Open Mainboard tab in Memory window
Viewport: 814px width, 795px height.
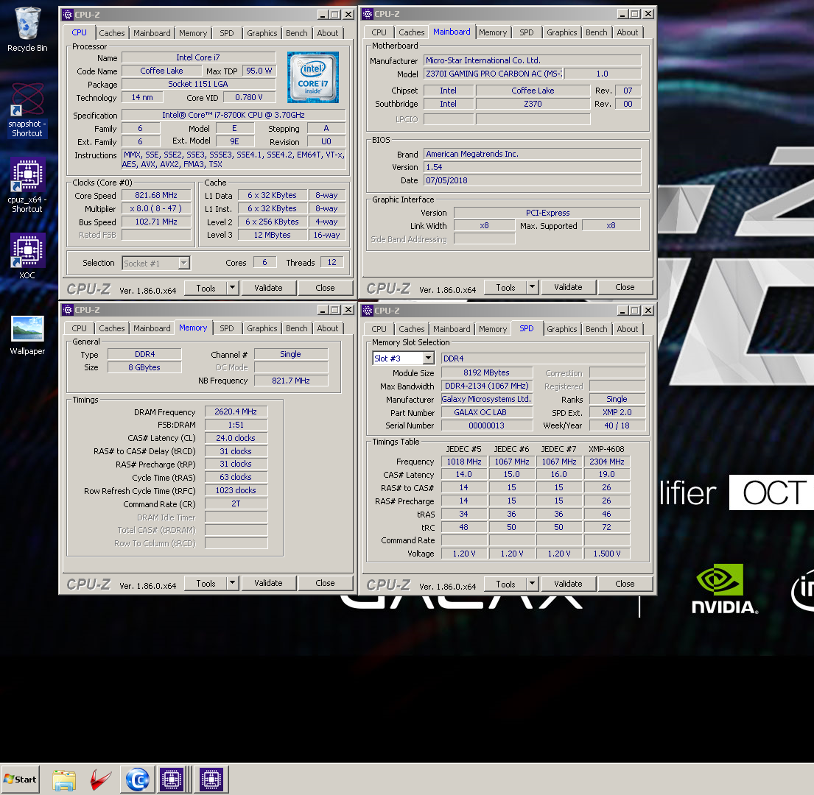click(x=152, y=328)
